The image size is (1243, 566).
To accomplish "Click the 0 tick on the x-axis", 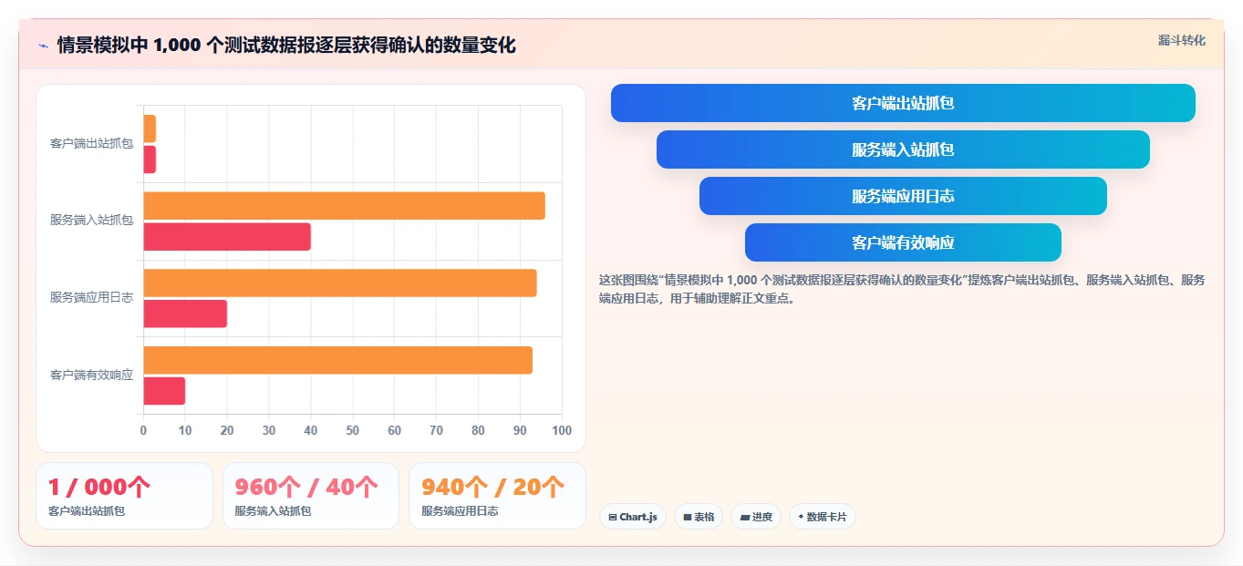I will pyautogui.click(x=143, y=430).
